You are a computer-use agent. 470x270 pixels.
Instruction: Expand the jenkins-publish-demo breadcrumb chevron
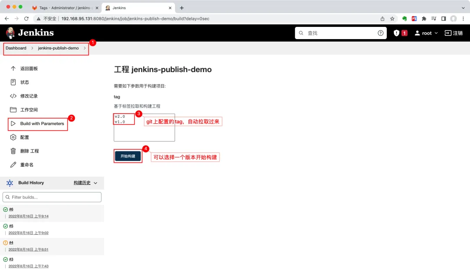click(x=85, y=48)
